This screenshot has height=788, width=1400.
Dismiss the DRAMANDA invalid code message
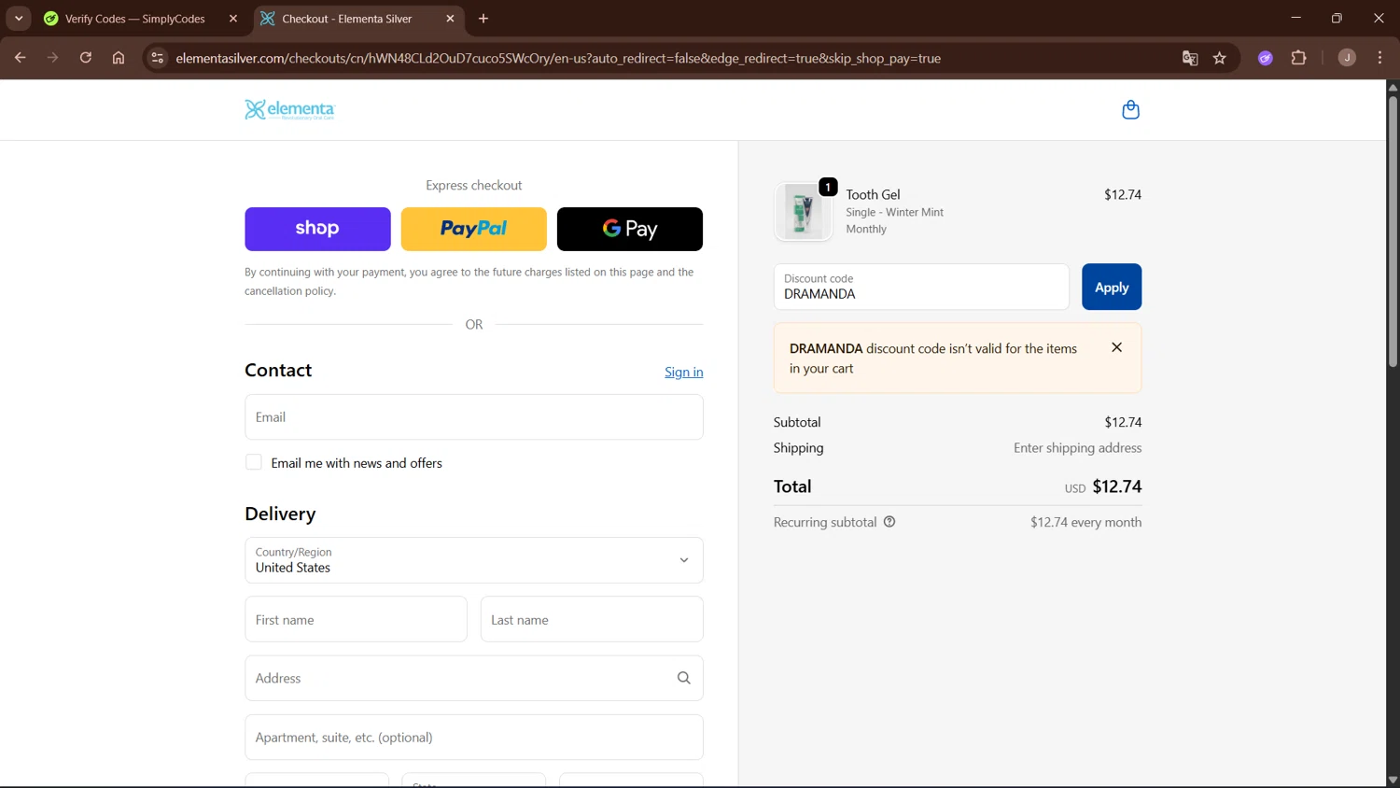point(1116,347)
